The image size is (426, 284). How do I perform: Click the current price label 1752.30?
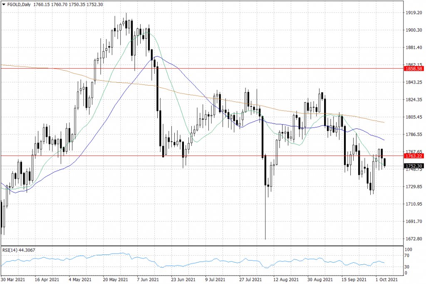[414, 166]
